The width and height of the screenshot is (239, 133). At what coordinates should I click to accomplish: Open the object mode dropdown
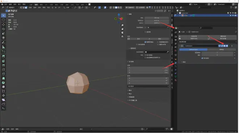point(13,8)
